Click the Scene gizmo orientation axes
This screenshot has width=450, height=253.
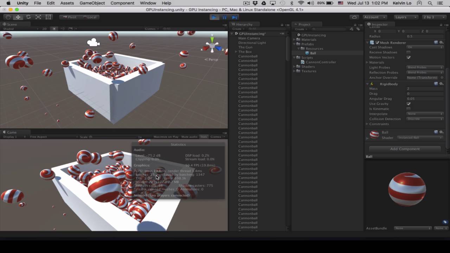click(212, 46)
